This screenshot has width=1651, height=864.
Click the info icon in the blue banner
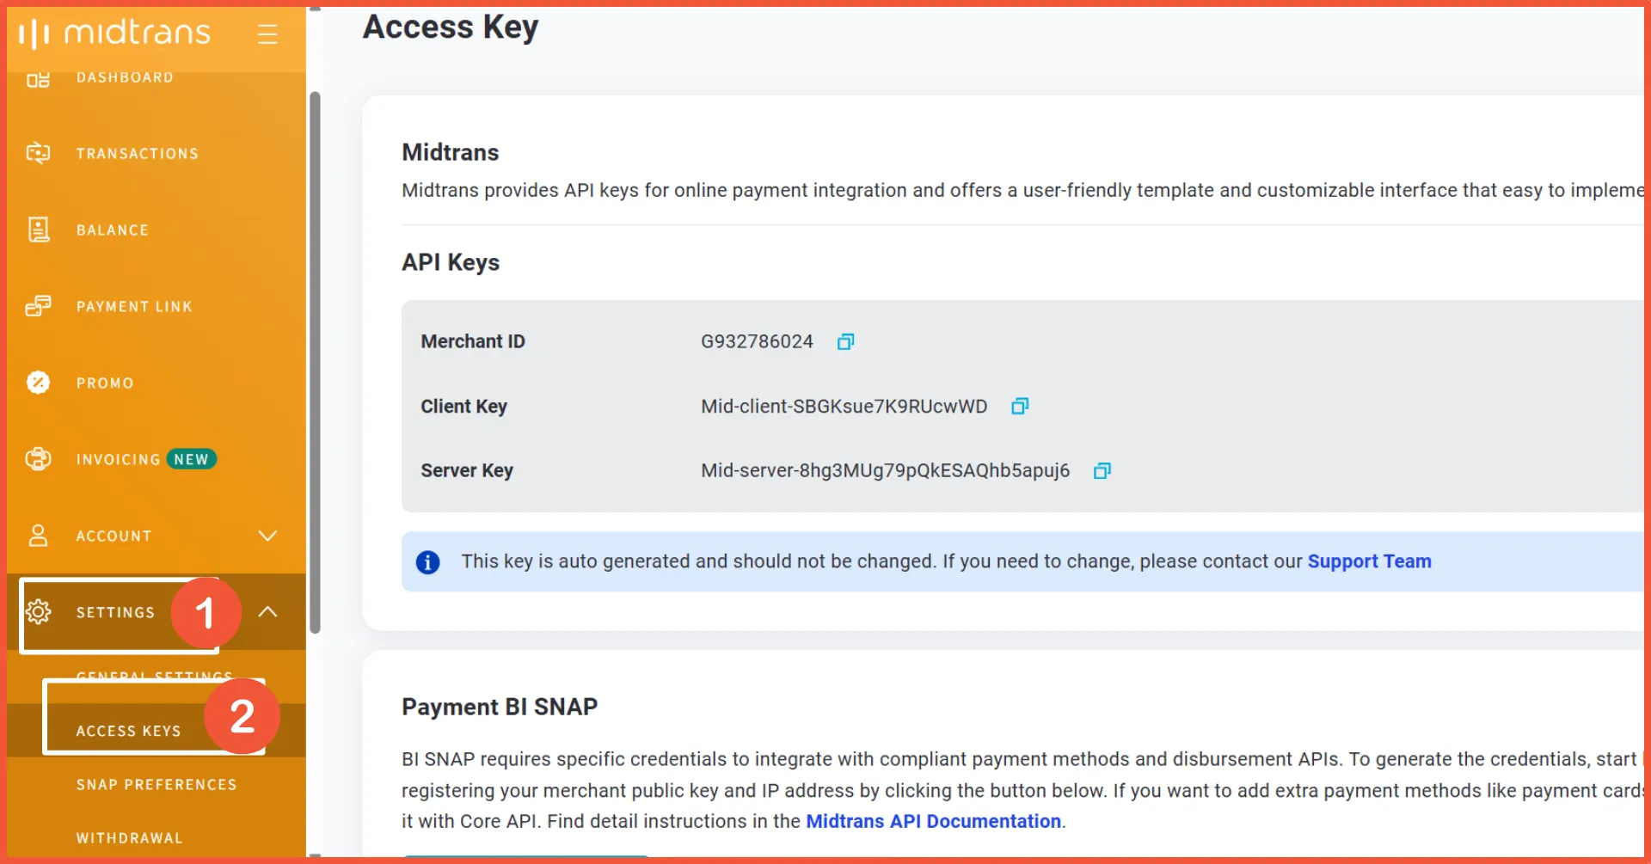click(x=428, y=561)
